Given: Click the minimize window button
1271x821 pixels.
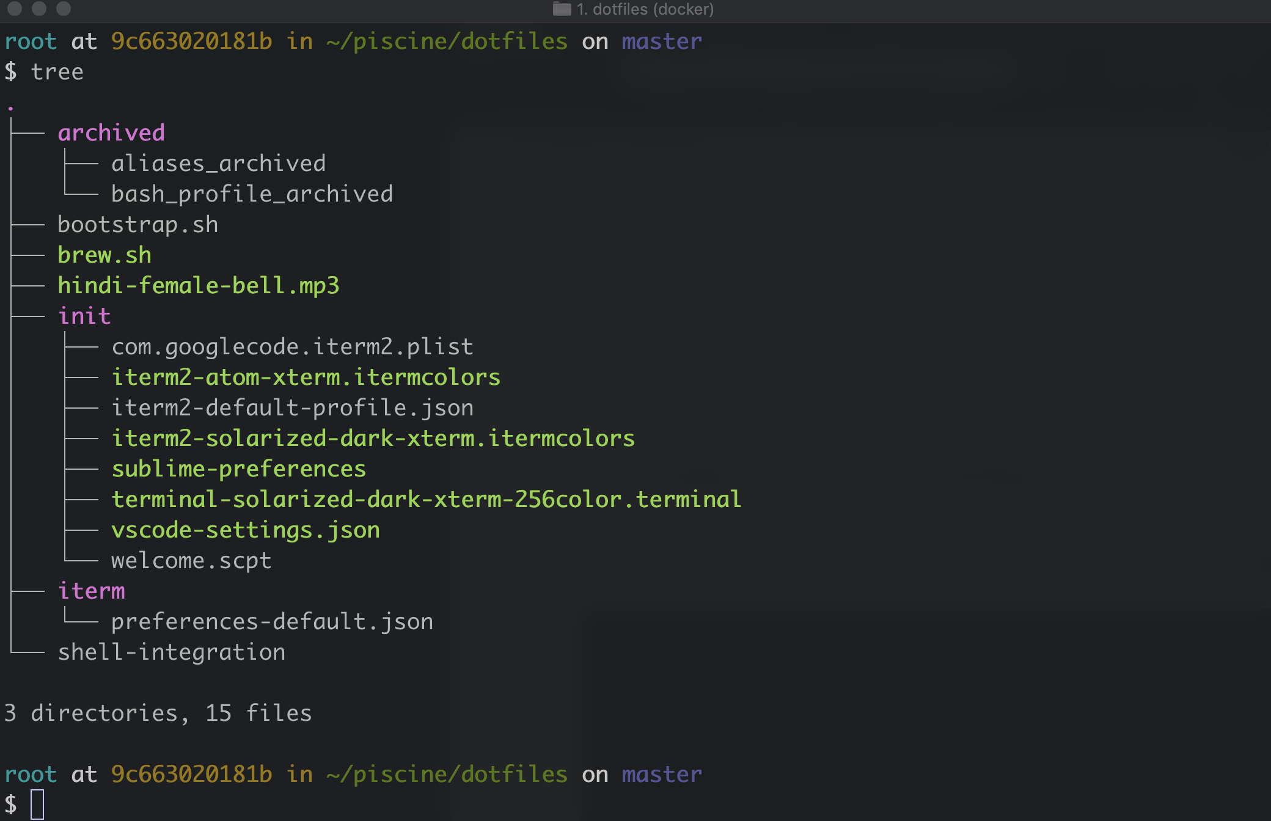Looking at the screenshot, I should pos(39,9).
